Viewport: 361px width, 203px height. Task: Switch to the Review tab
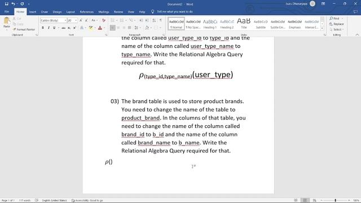click(x=118, y=12)
